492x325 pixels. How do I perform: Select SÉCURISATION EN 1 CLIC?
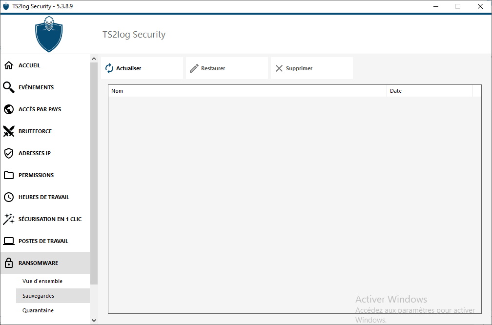(45, 219)
